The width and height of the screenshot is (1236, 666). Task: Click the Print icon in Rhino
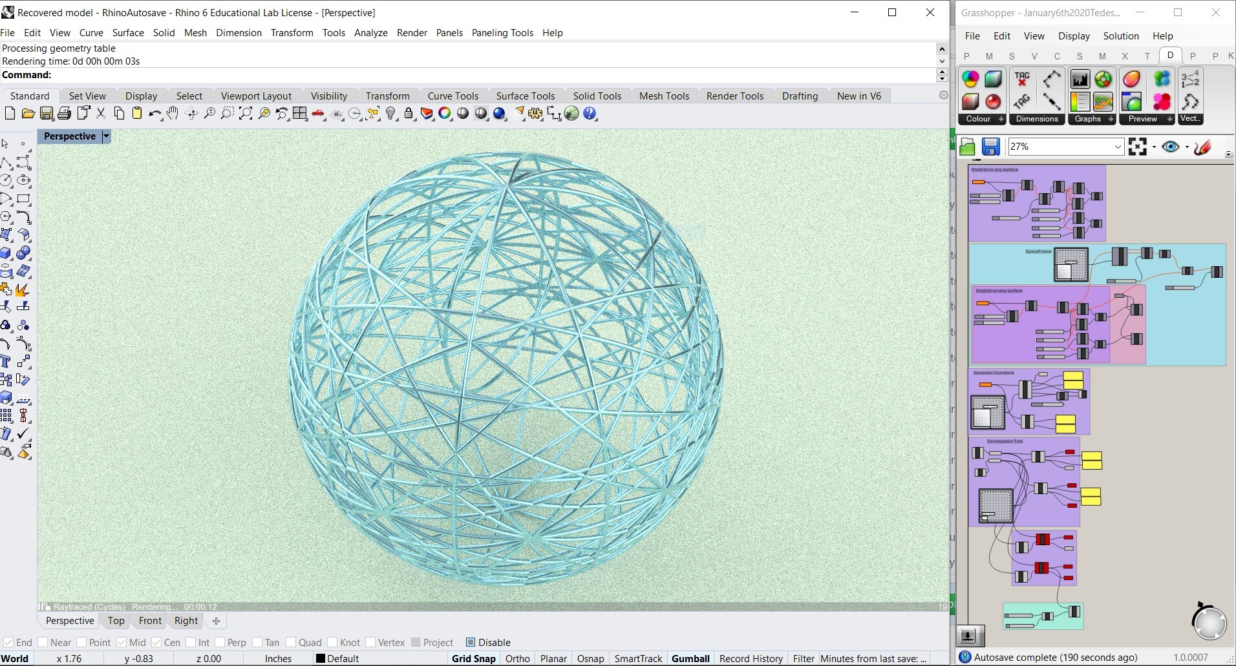point(65,114)
